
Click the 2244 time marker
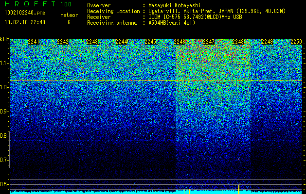[121, 42]
